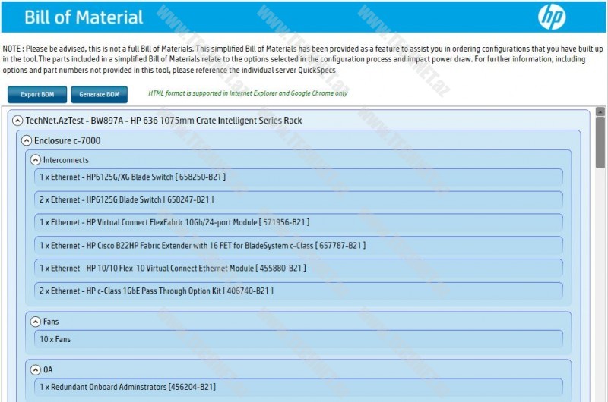Select the 2 x HP6125G Blade Switch row

(298, 199)
